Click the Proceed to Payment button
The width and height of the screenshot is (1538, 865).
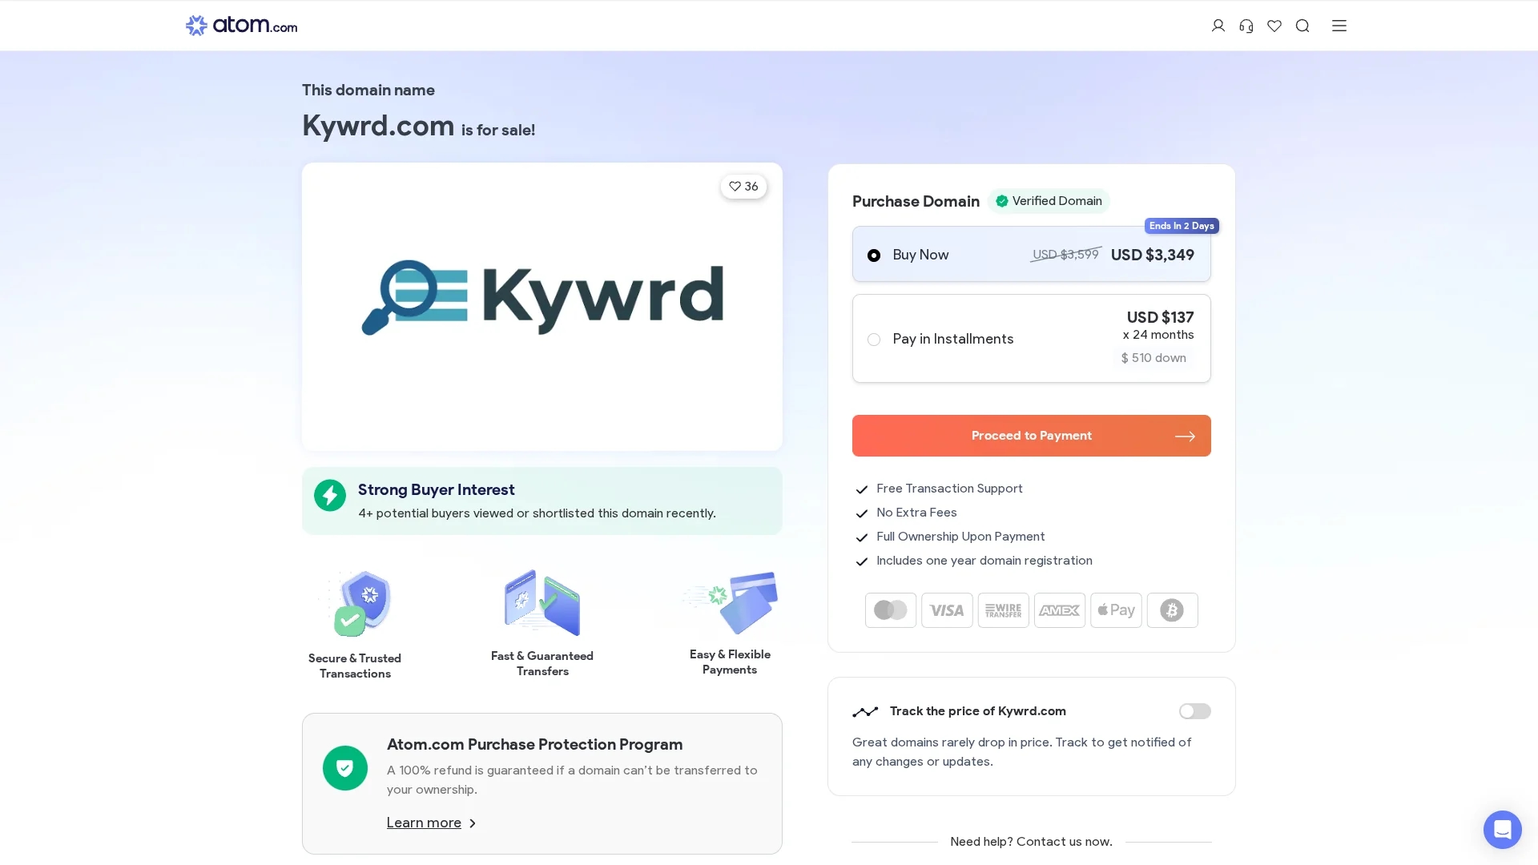coord(1031,436)
